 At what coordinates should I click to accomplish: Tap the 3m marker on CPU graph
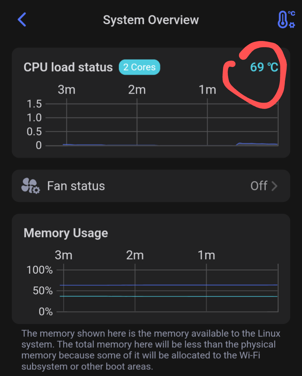pyautogui.click(x=66, y=90)
